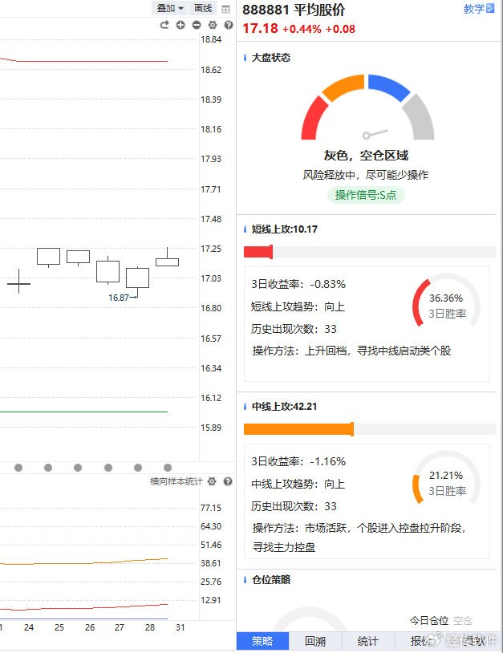Click the 18.84 price axis label
503x653 pixels.
(x=211, y=39)
